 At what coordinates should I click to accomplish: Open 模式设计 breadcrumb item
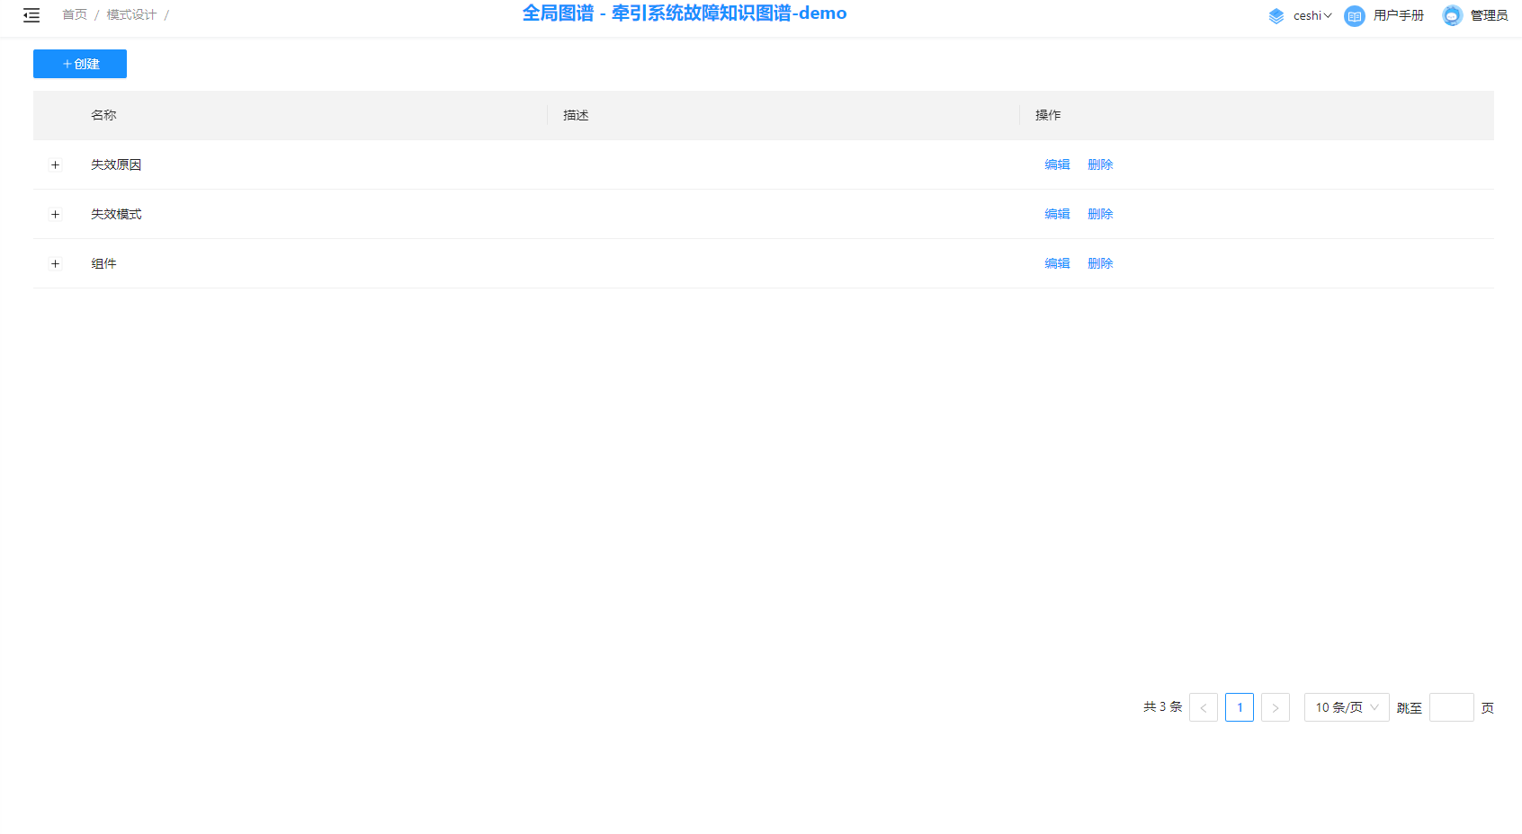[x=131, y=15]
